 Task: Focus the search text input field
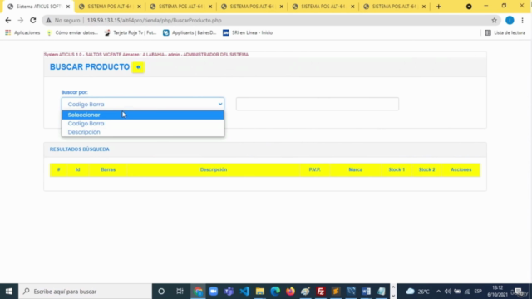(x=318, y=104)
